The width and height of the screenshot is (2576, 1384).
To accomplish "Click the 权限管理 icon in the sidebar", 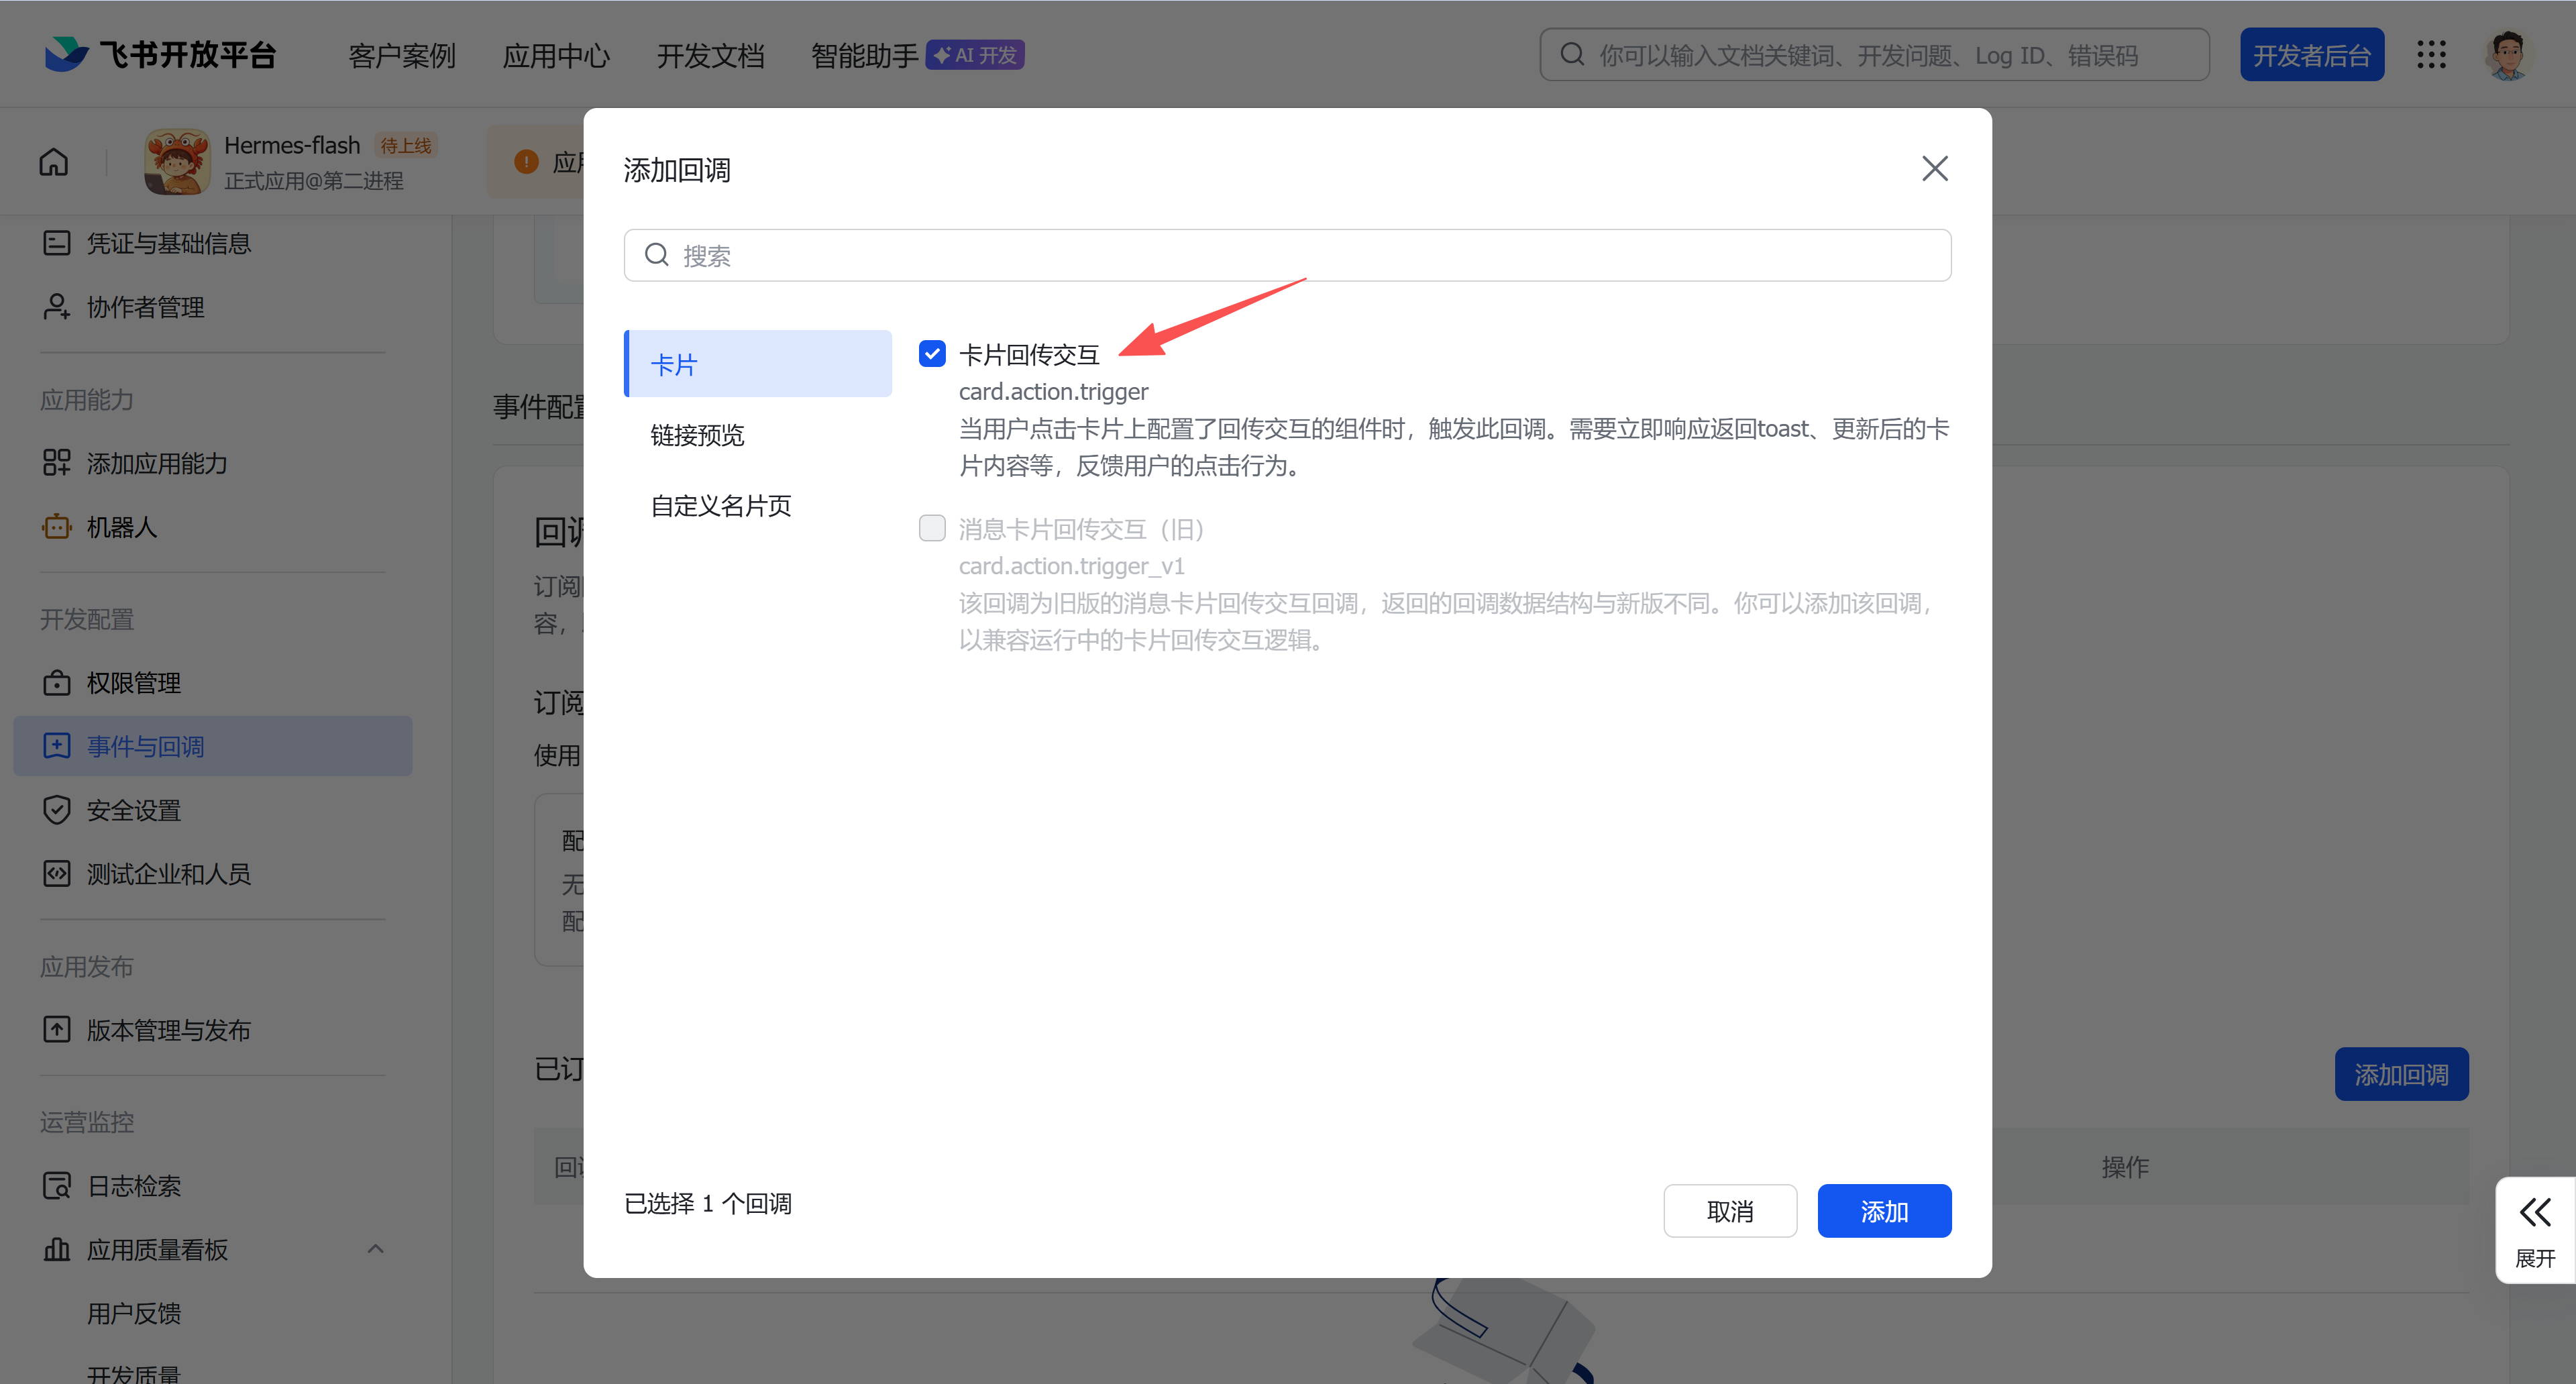I will [x=57, y=683].
